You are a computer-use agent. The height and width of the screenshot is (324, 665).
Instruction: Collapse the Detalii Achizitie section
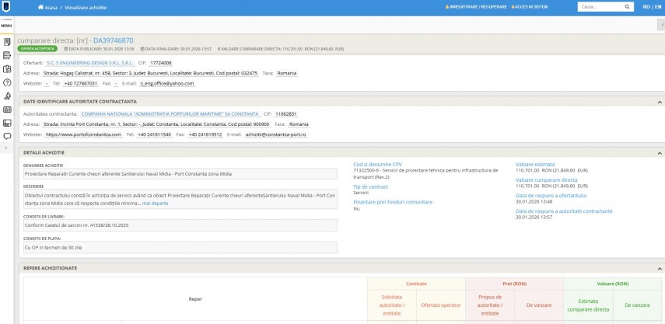click(660, 152)
